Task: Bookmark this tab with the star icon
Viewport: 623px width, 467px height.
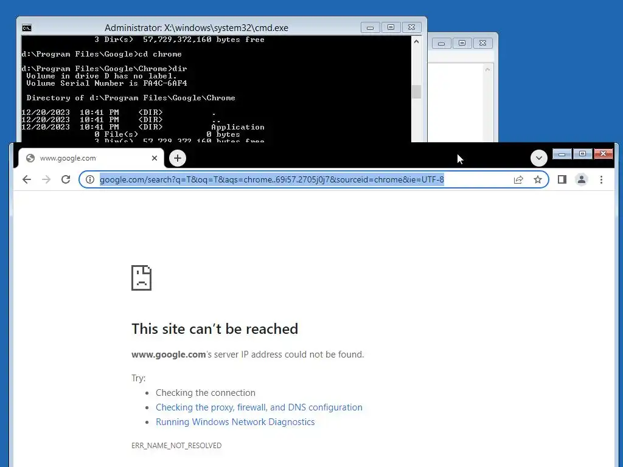Action: pyautogui.click(x=538, y=179)
